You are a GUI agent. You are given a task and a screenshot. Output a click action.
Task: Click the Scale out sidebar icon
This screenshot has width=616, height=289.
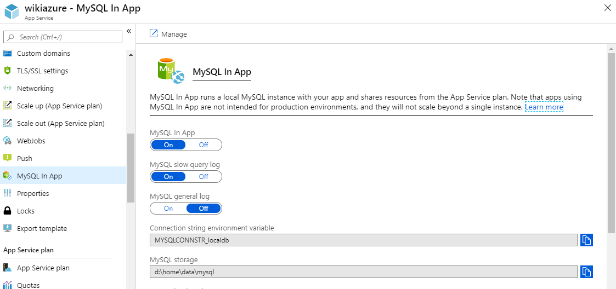click(x=8, y=124)
